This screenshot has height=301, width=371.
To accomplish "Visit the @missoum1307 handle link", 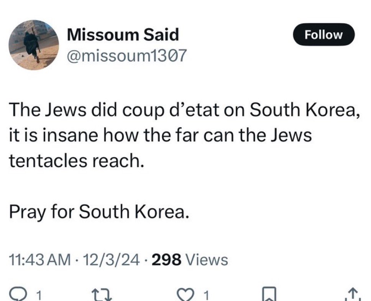I will click(126, 56).
